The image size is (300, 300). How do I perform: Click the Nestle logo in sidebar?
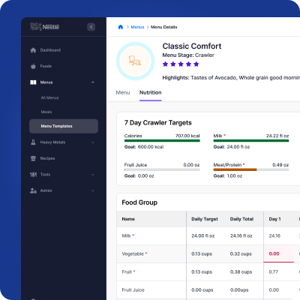tap(44, 27)
